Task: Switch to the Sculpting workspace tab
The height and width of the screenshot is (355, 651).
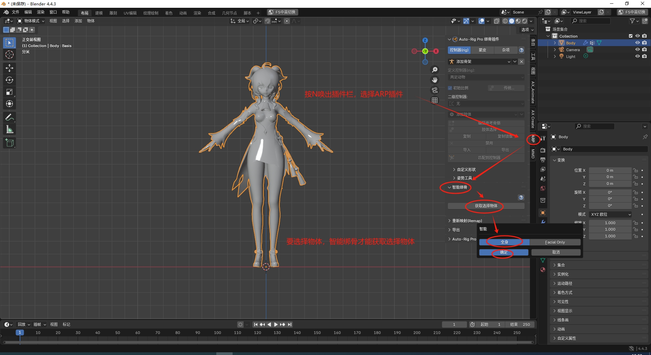Action: click(x=113, y=13)
